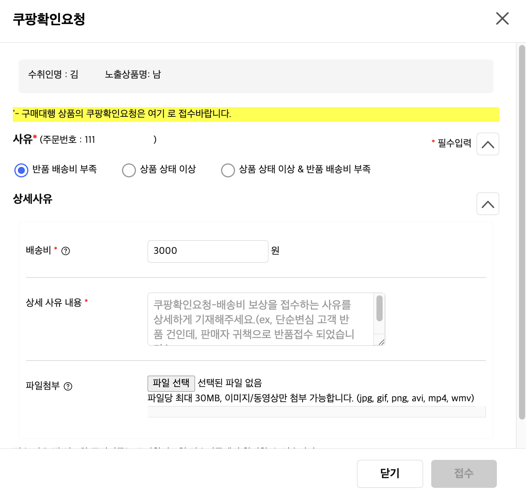Click the 노출상품명: 남 text

click(x=133, y=75)
